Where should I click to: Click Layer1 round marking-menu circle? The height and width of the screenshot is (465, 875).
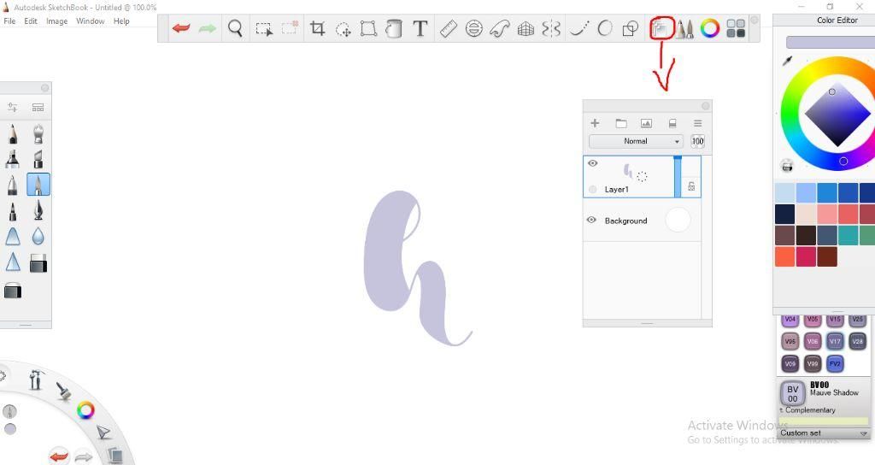click(593, 189)
